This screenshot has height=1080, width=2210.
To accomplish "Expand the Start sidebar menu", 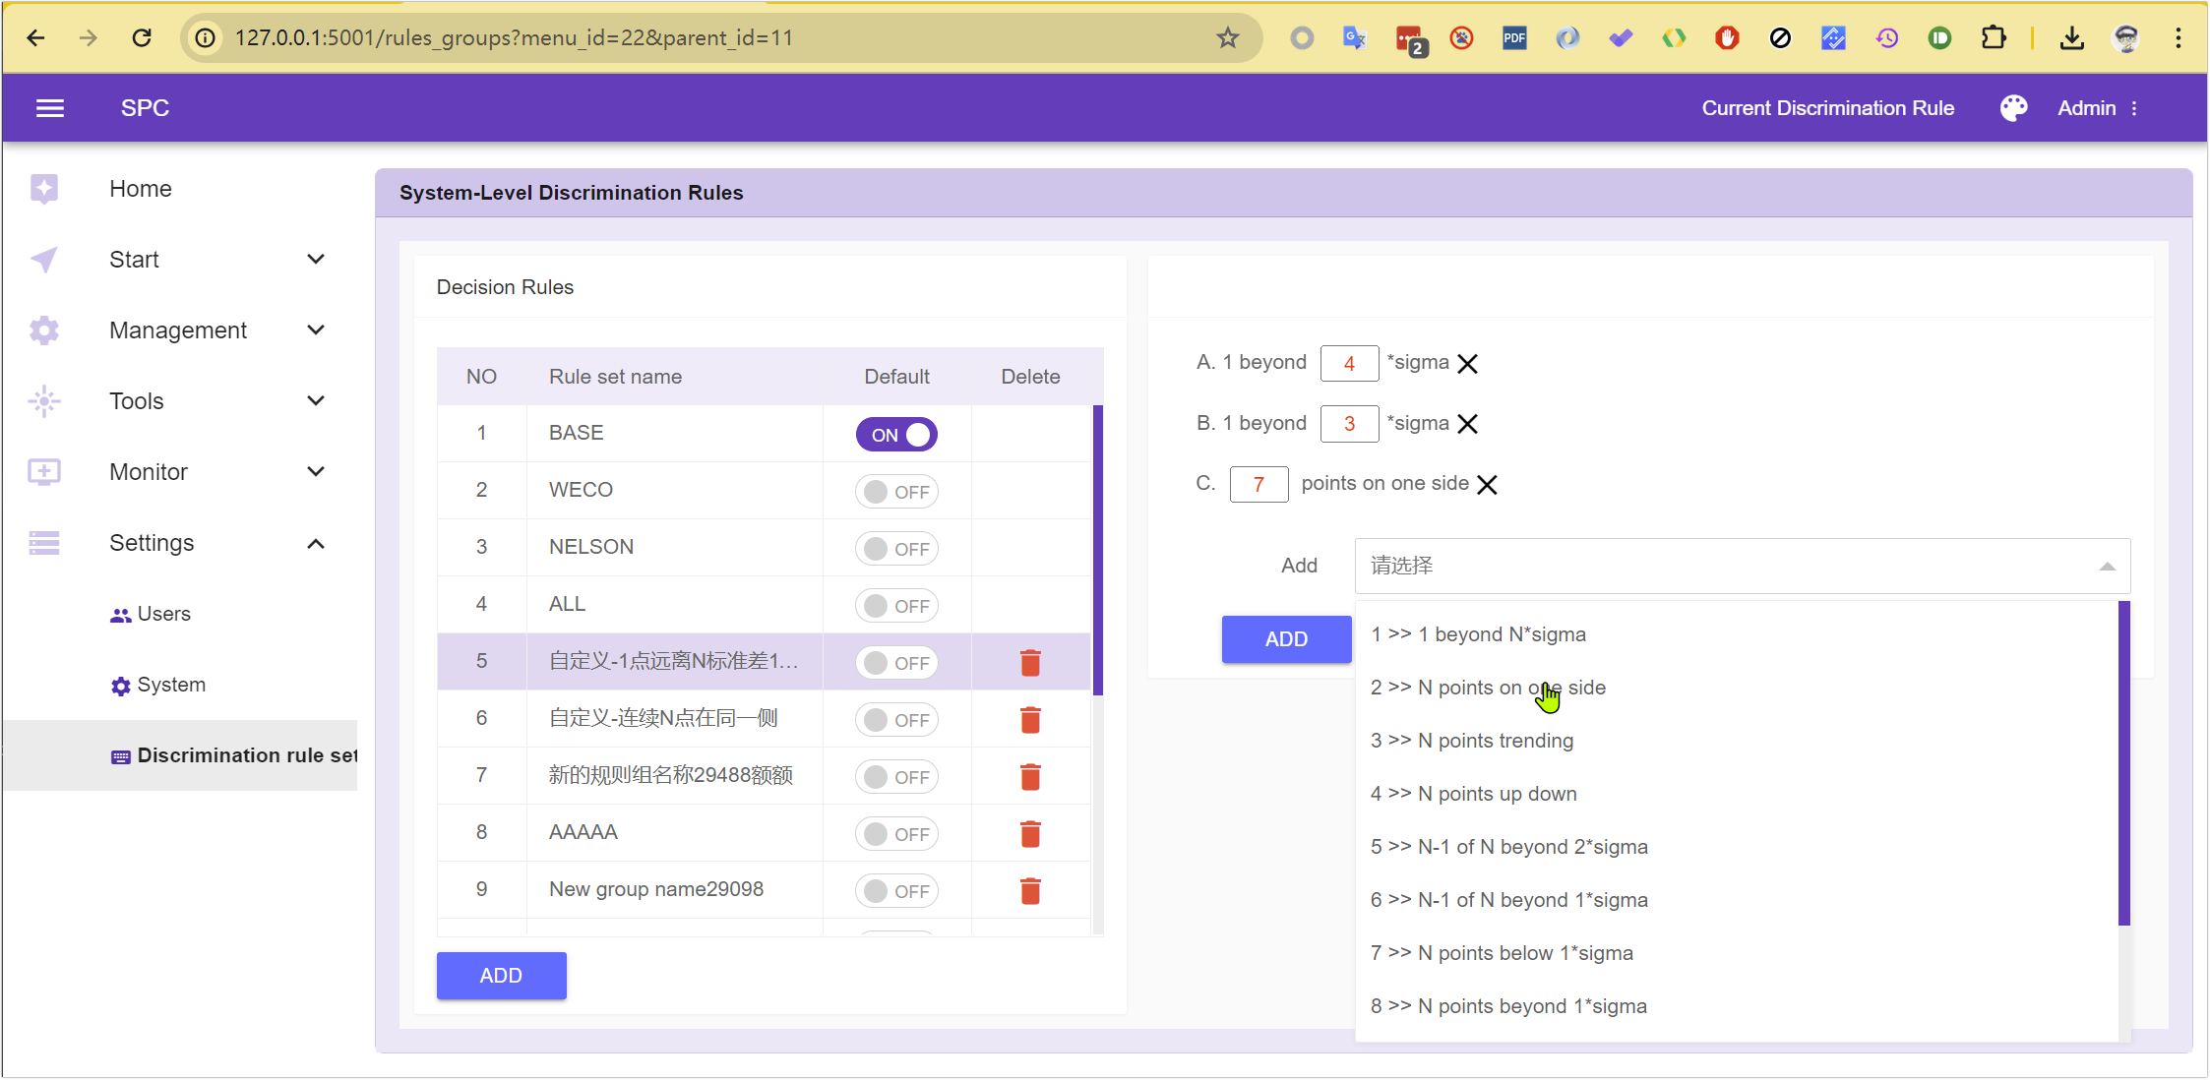I will [315, 260].
